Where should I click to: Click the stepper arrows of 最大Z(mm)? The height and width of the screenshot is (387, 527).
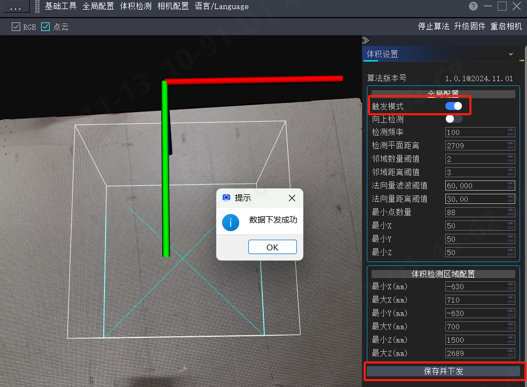[x=510, y=353]
